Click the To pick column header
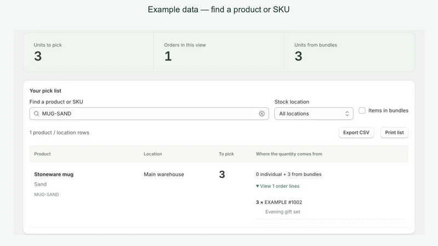Viewport: 438px width, 246px height. pos(226,154)
